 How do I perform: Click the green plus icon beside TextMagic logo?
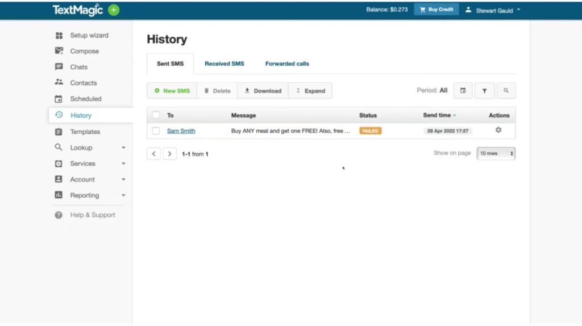click(114, 10)
